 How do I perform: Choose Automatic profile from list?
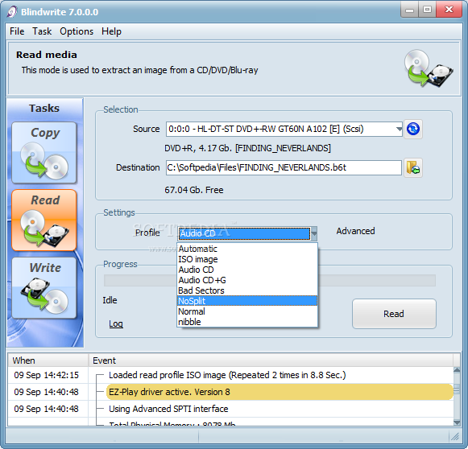(x=247, y=249)
